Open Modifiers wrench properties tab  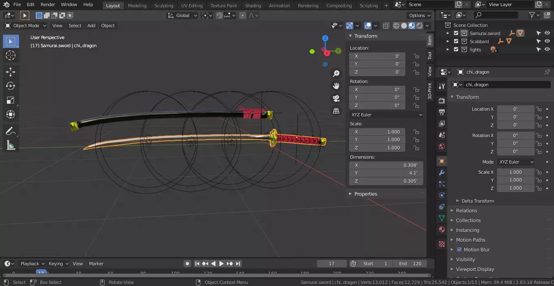(x=442, y=172)
